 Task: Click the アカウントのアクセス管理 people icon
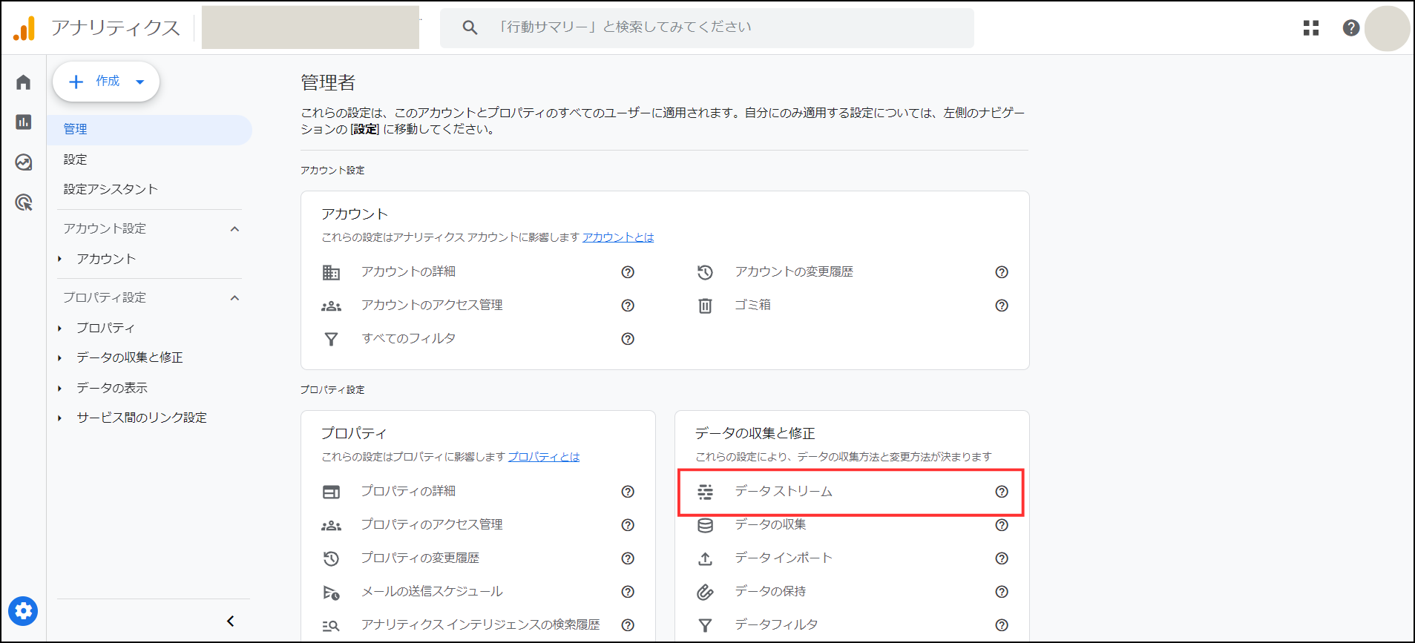(x=331, y=306)
